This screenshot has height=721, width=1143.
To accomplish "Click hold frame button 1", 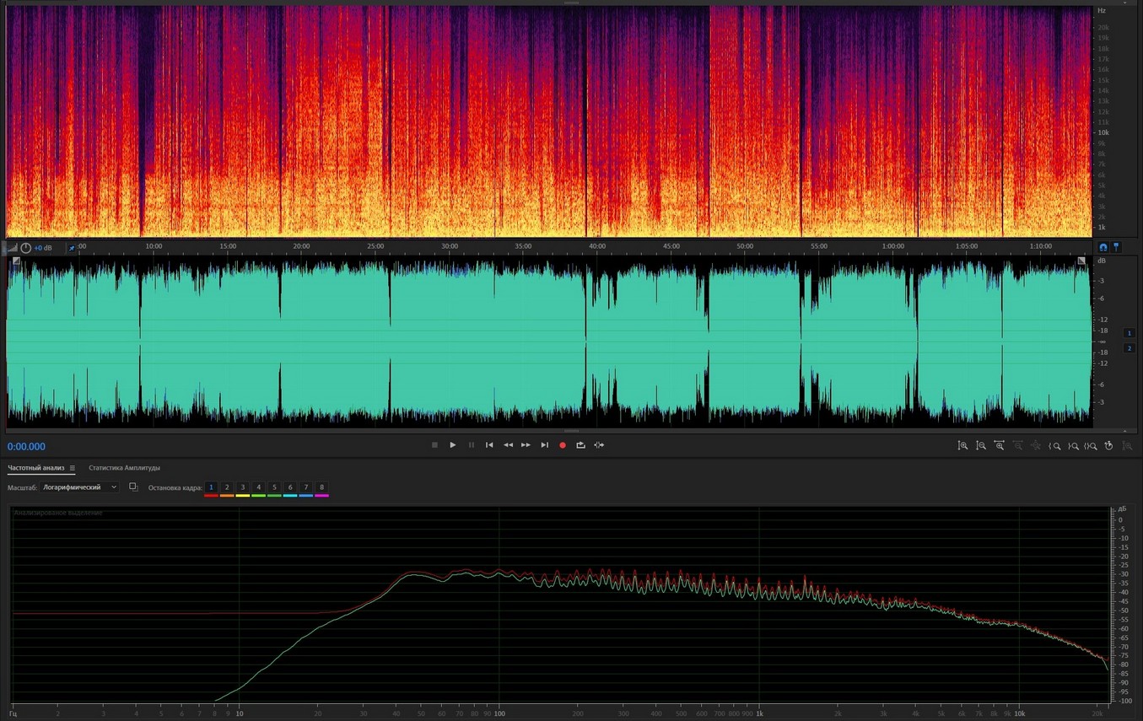I will [x=212, y=487].
